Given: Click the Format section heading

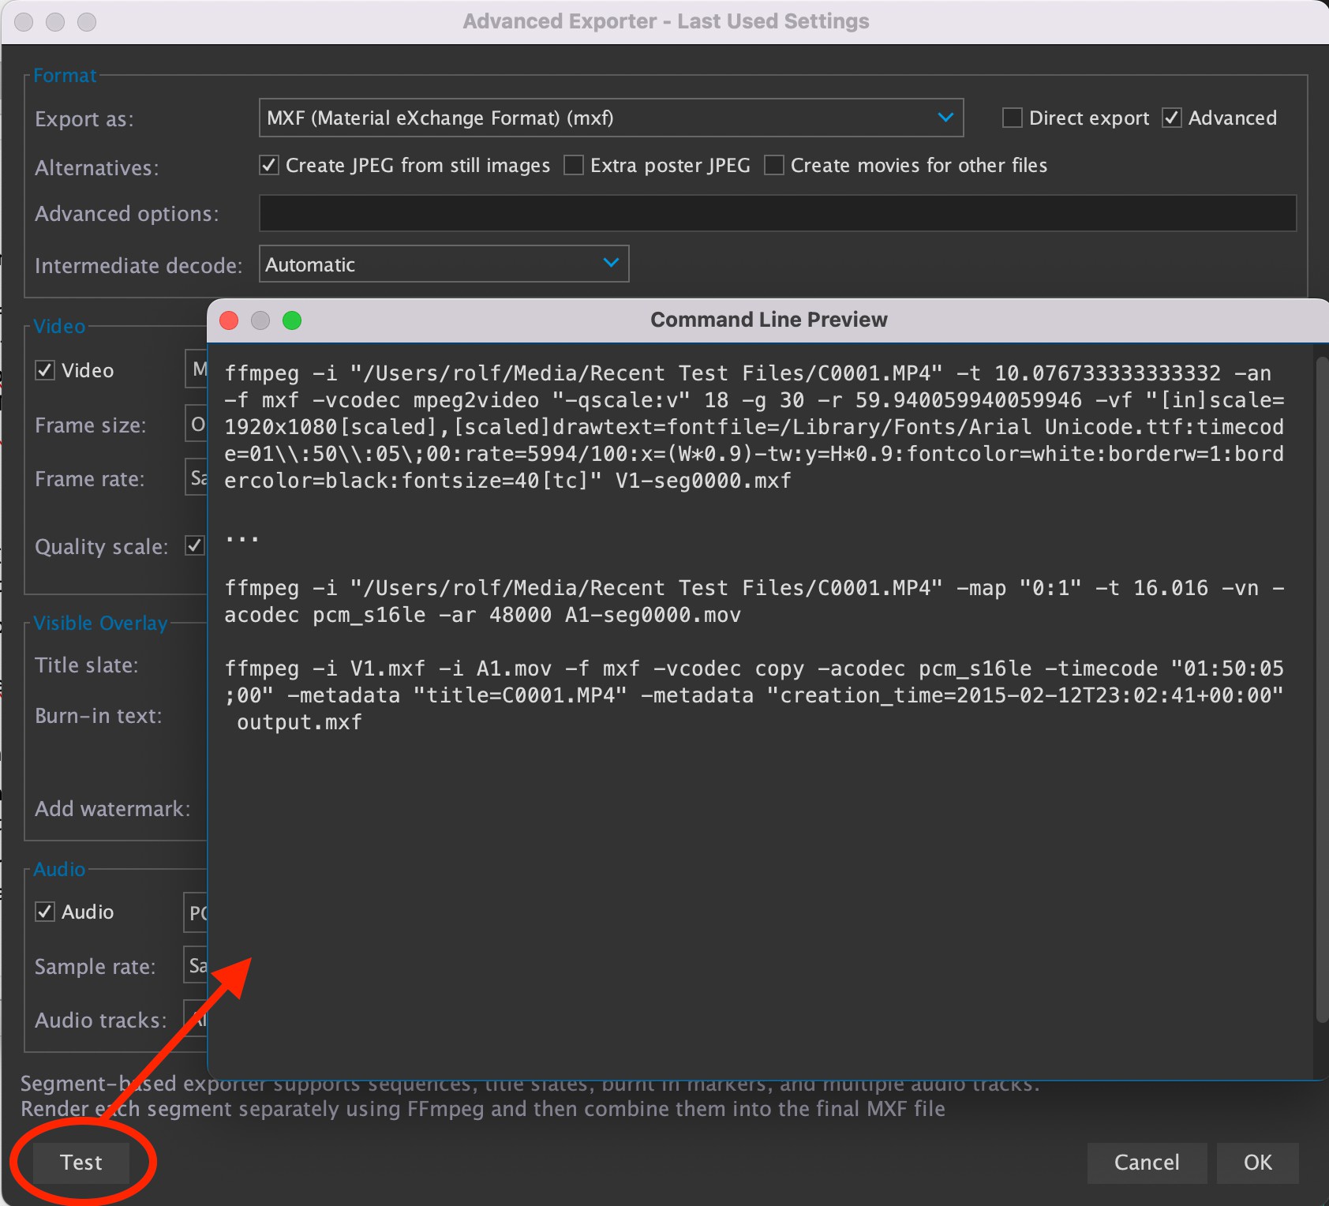Looking at the screenshot, I should point(65,75).
